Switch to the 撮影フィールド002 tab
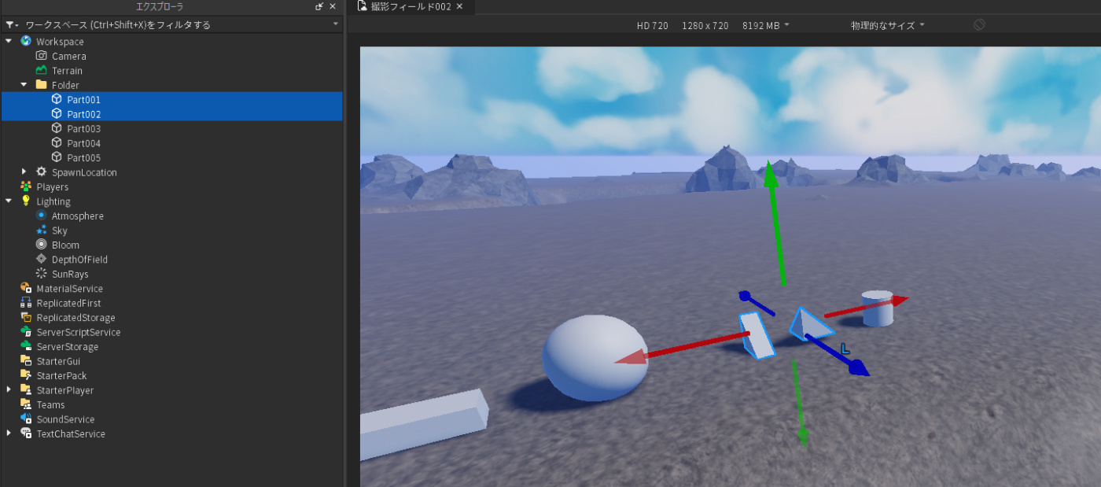The height and width of the screenshot is (487, 1101). tap(411, 6)
